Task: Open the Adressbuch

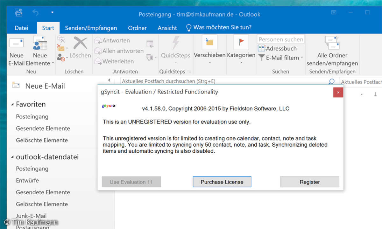Action: (x=277, y=48)
